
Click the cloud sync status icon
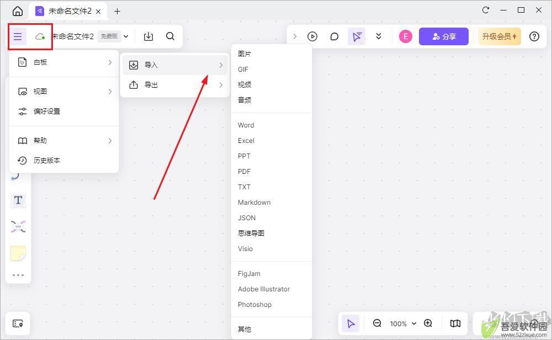point(40,36)
